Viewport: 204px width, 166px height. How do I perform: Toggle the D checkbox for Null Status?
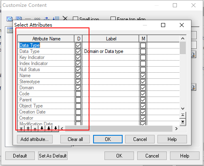78,69
